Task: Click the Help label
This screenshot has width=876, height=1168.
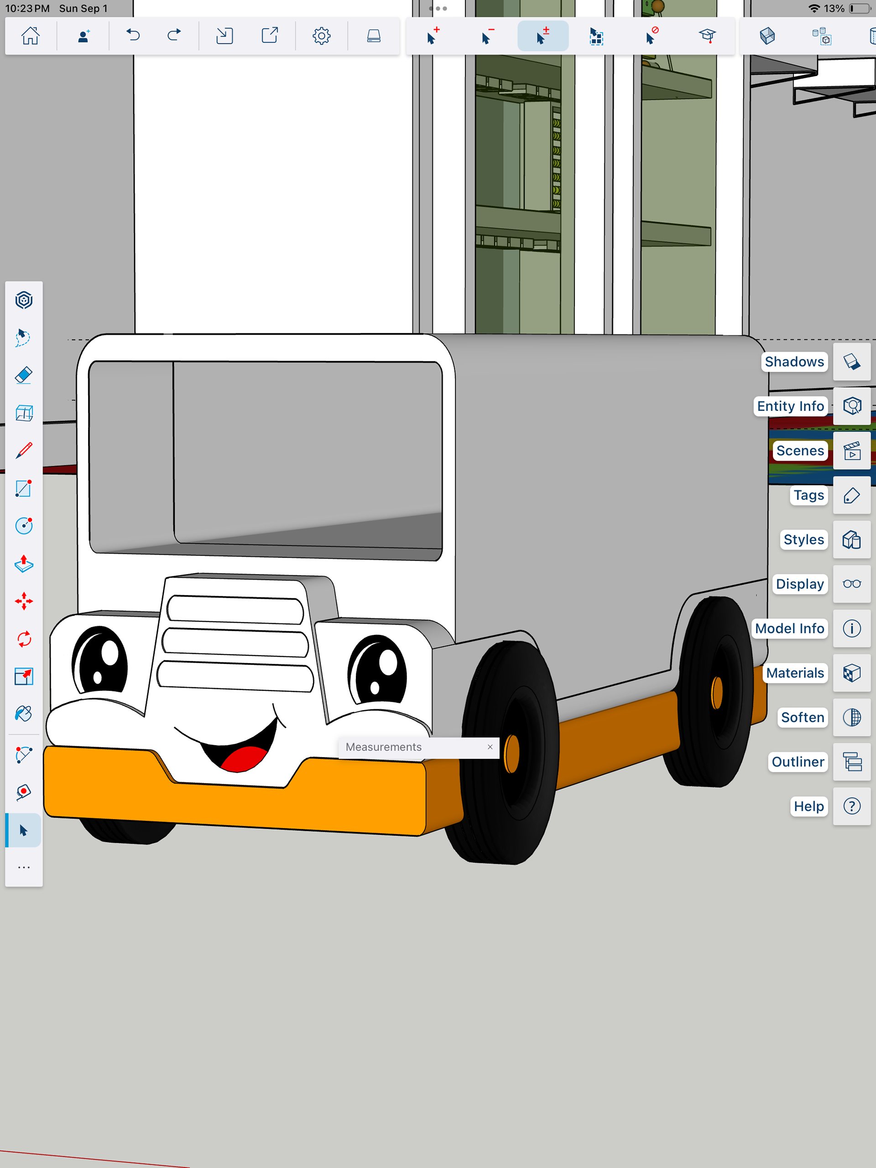Action: pyautogui.click(x=808, y=806)
